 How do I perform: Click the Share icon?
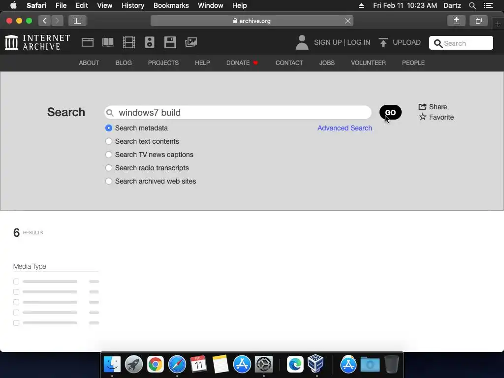coord(422,106)
